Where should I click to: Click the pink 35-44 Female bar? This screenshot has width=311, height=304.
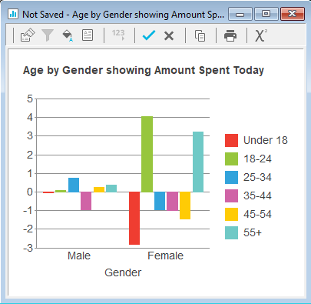click(x=172, y=201)
